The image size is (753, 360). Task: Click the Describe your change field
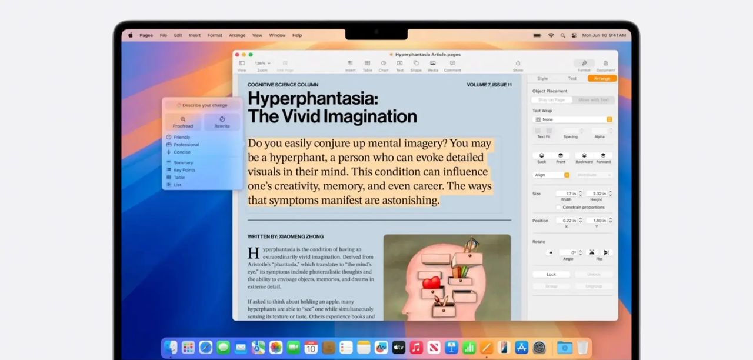coord(202,105)
